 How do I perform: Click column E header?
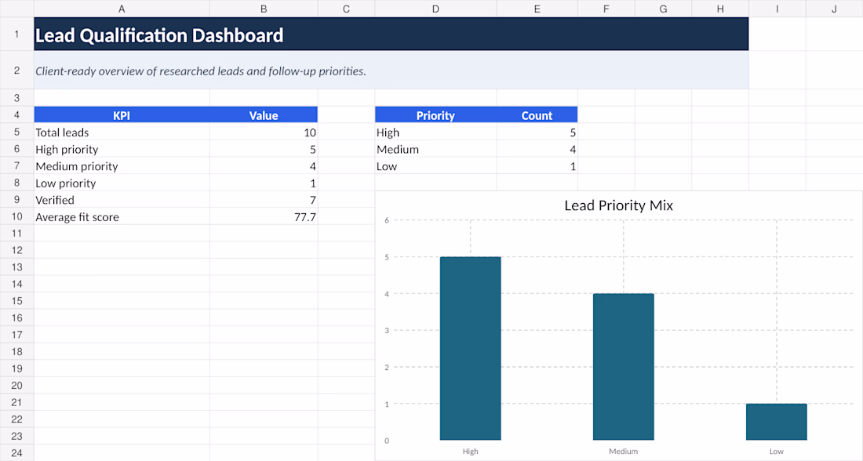click(x=537, y=9)
